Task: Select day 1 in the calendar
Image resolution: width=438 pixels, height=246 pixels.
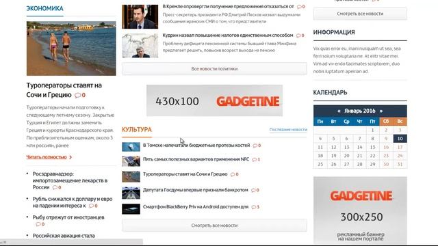Action: (x=372, y=130)
